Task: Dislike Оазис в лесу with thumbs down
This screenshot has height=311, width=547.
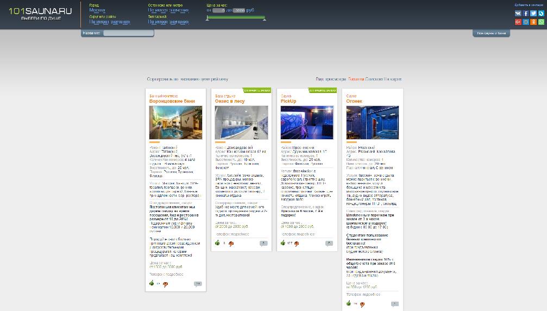Action: click(x=231, y=244)
